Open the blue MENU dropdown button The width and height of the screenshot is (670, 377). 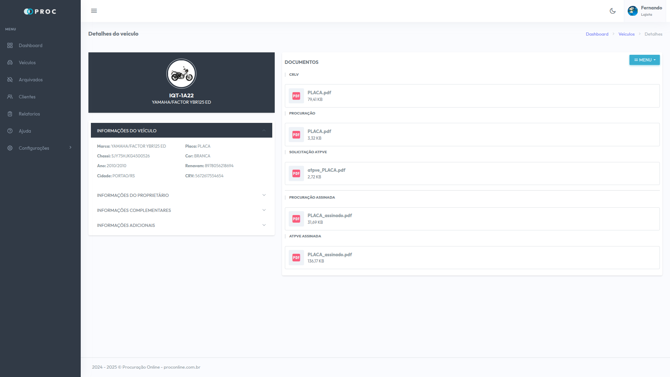pyautogui.click(x=644, y=60)
